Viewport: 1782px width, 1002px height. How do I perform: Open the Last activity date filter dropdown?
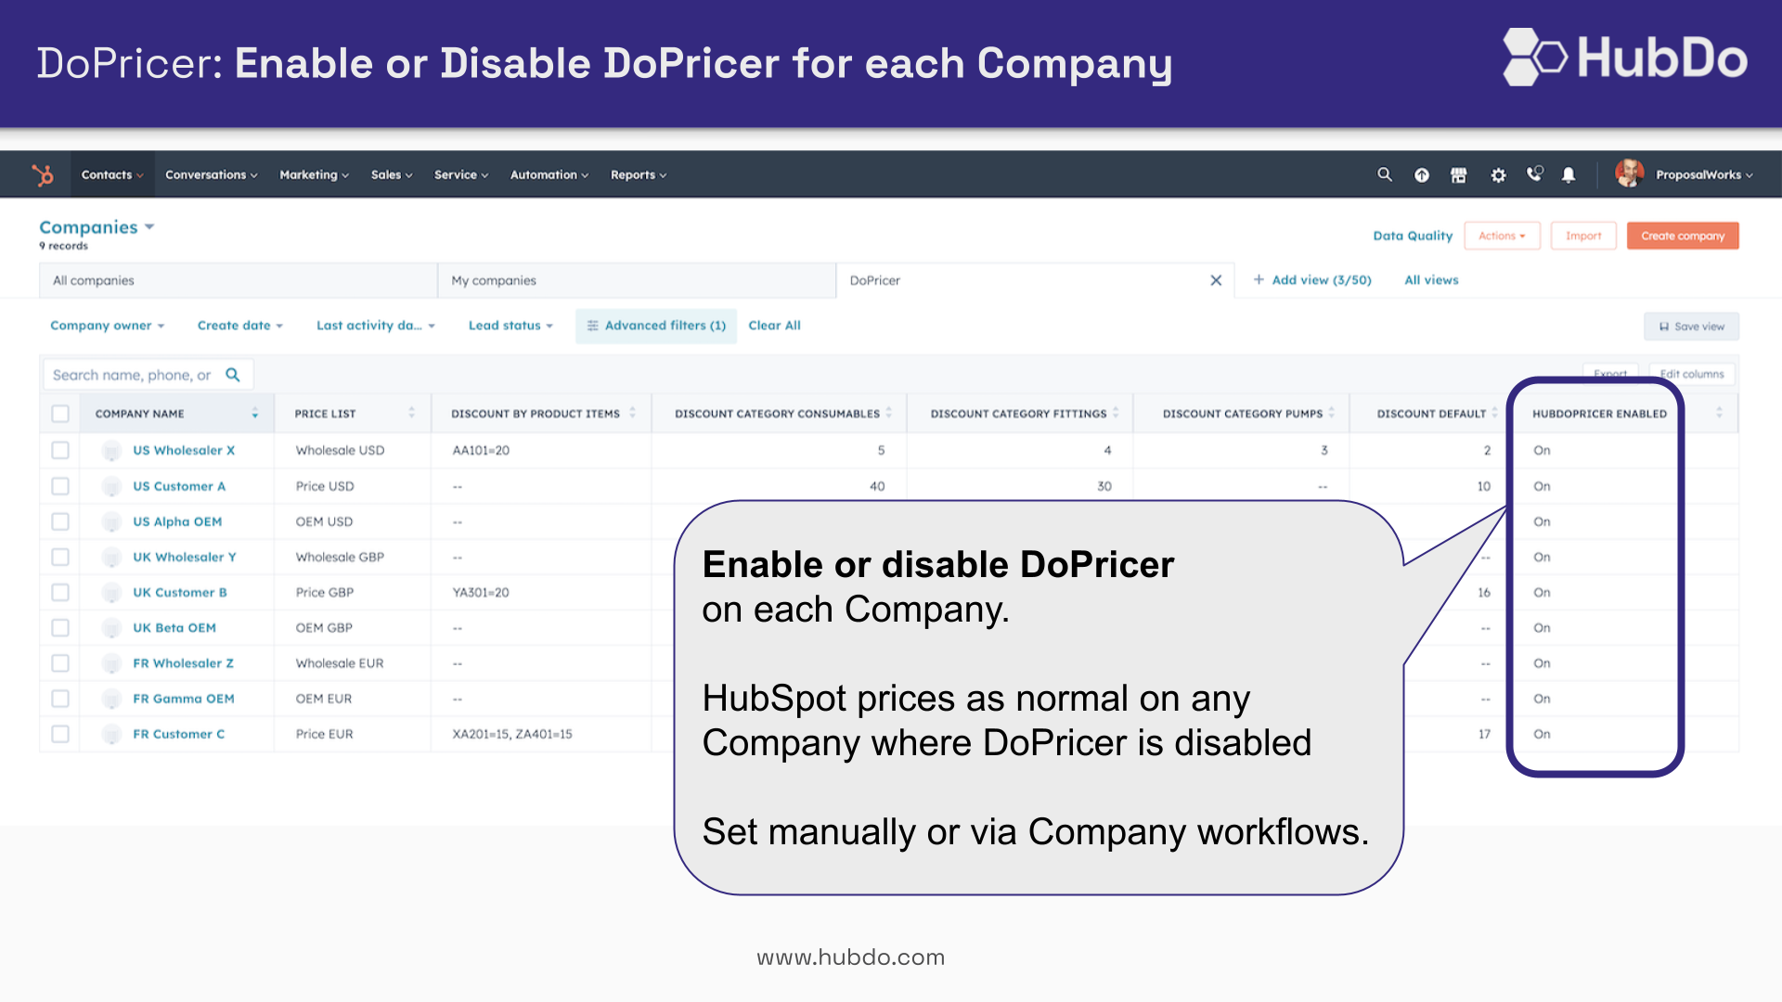coord(375,326)
